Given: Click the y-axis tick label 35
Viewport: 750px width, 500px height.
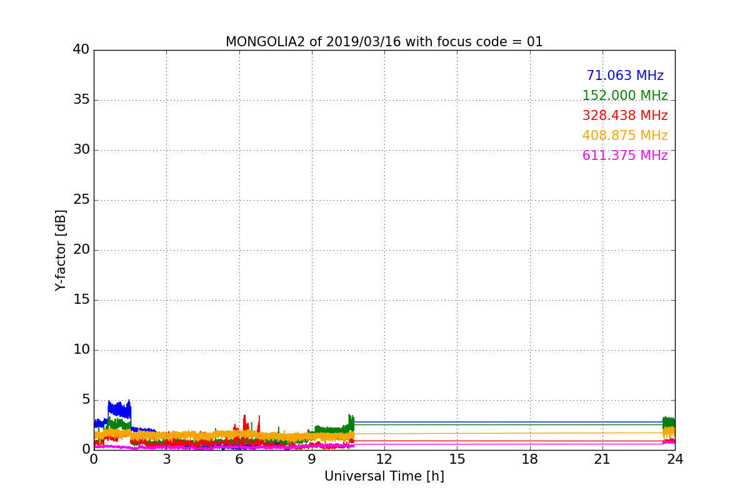Looking at the screenshot, I should pyautogui.click(x=81, y=100).
